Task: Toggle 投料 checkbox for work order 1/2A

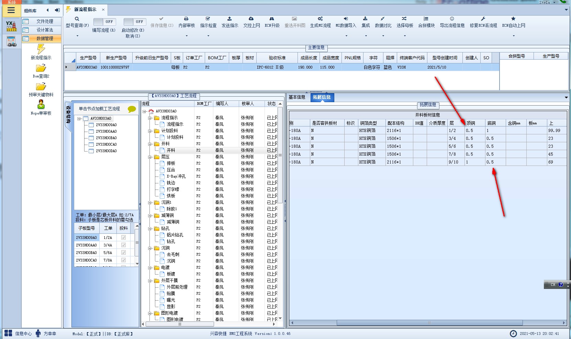Action: [x=123, y=238]
